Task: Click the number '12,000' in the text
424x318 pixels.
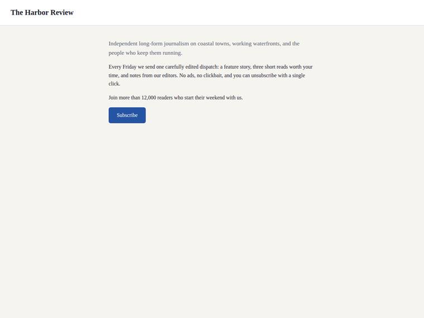Action: [x=149, y=98]
